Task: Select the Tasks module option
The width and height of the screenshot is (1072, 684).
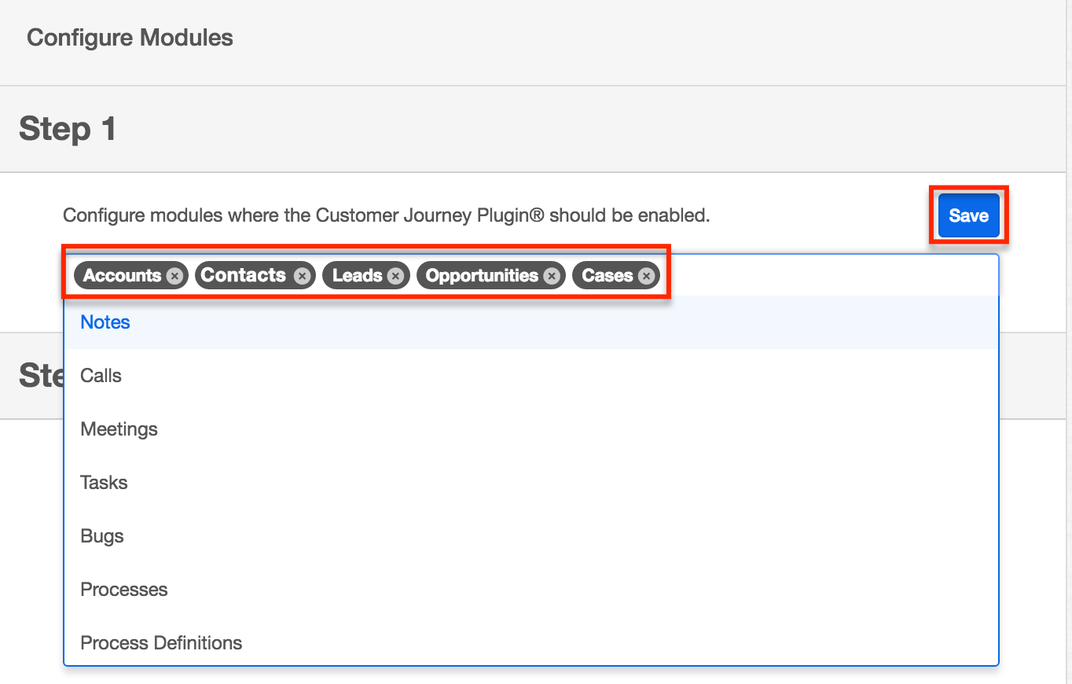Action: (105, 483)
